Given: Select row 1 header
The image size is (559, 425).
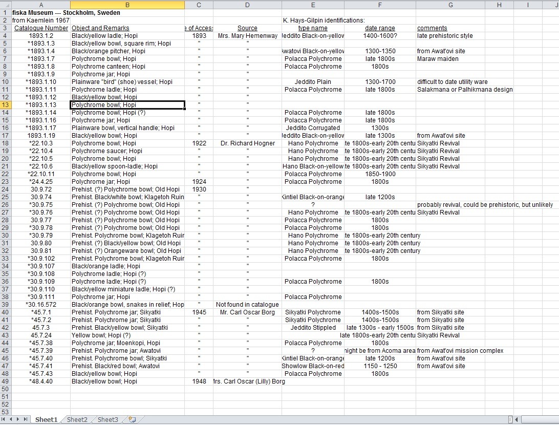Looking at the screenshot, I should point(6,12).
